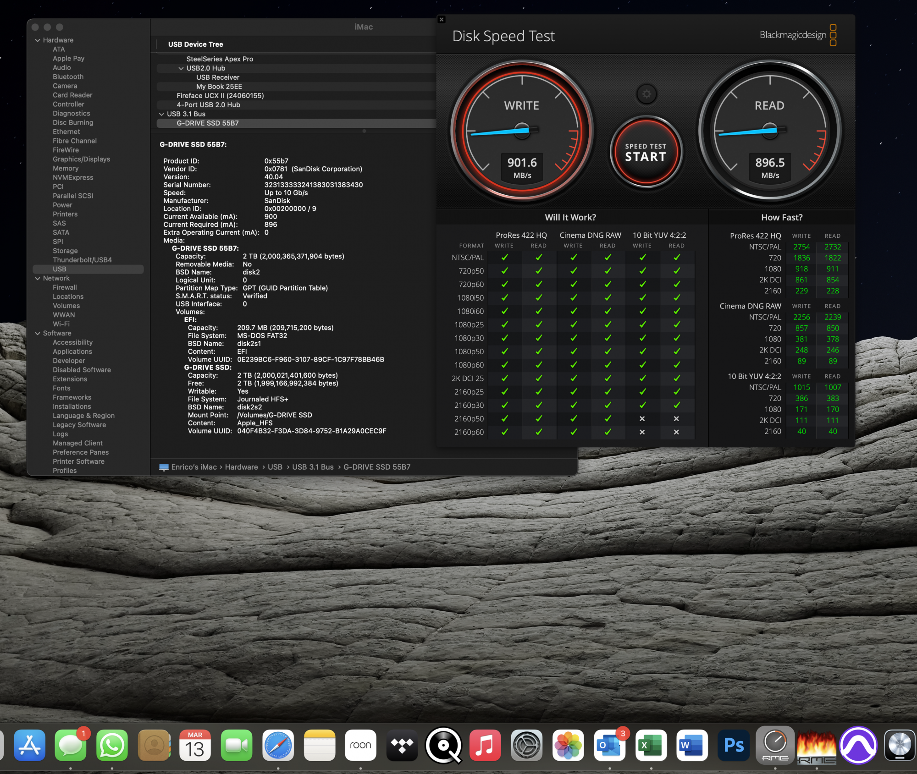917x774 pixels.
Task: Launch Microsoft Excel from dock
Action: (651, 746)
